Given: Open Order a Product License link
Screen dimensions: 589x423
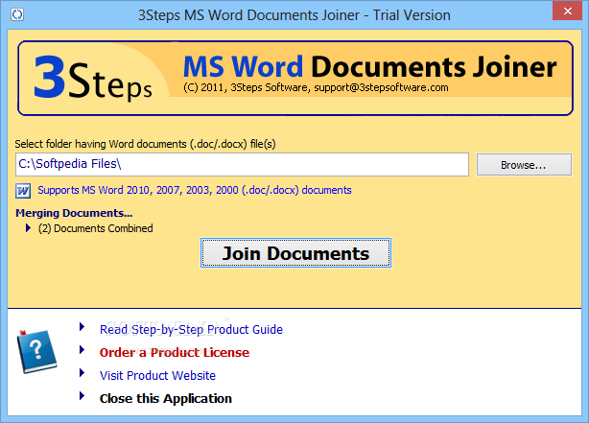Looking at the screenshot, I should click(175, 352).
